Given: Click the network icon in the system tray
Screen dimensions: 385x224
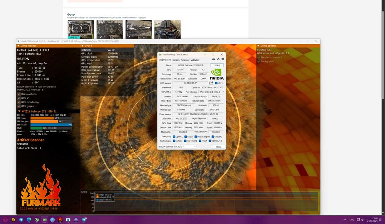Looking at the screenshot, I should point(358,220).
